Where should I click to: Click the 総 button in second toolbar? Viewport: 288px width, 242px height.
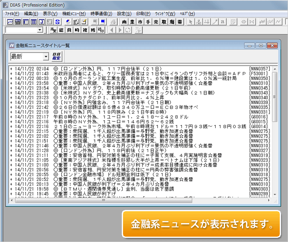coord(61,30)
